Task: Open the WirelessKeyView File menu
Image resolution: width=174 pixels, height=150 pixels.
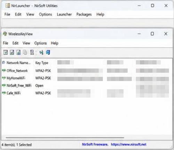Action: pyautogui.click(x=6, y=43)
